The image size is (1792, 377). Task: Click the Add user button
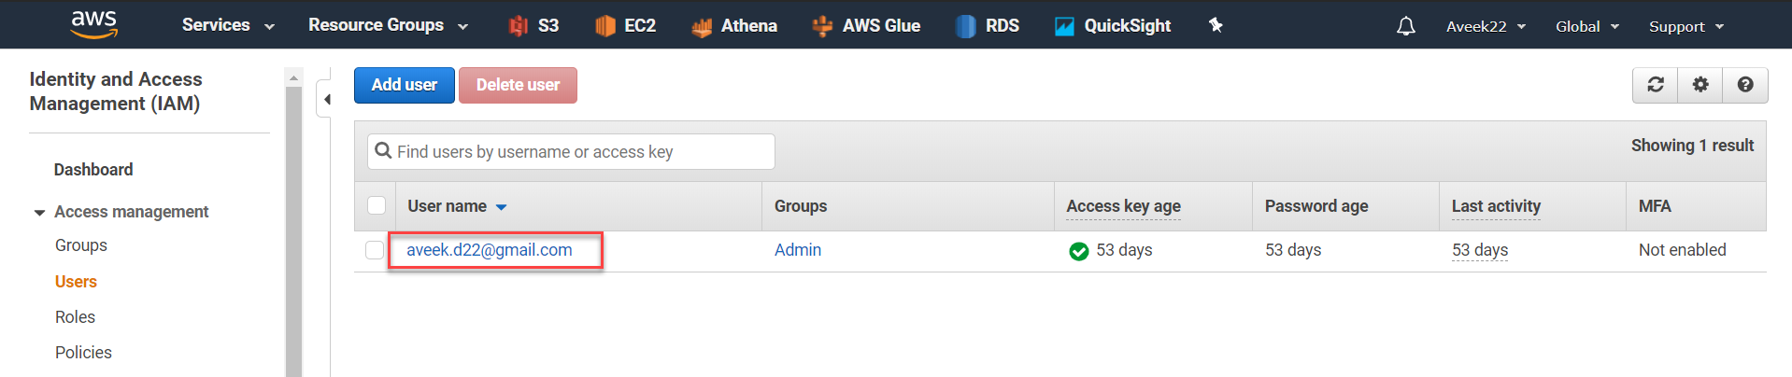404,85
